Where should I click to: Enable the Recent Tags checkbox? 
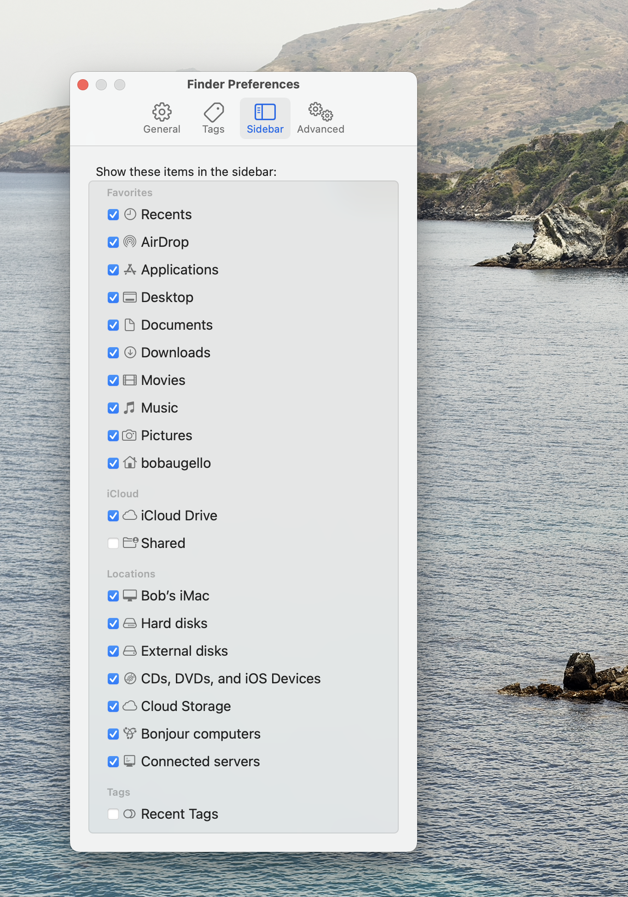click(x=113, y=814)
